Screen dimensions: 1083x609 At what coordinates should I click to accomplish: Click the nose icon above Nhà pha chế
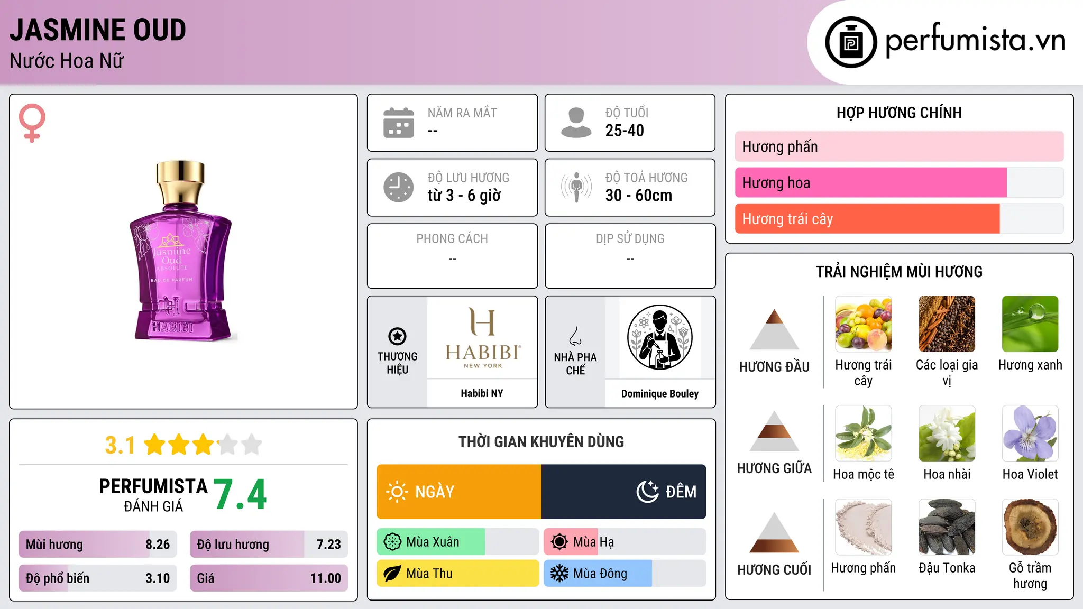(575, 336)
